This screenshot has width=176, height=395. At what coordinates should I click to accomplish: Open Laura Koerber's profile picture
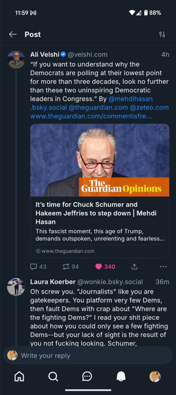coord(16,287)
